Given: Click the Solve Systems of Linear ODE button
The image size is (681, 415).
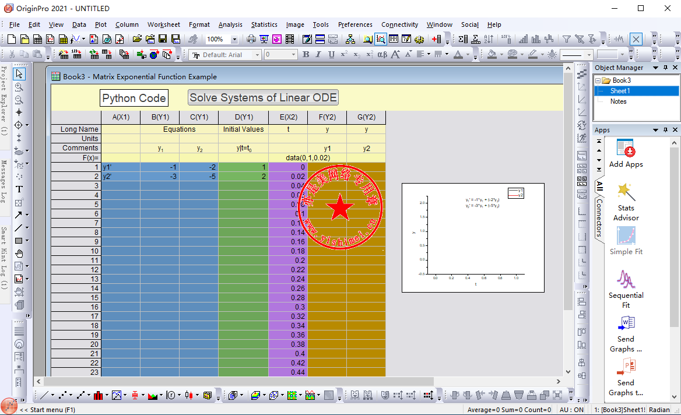Looking at the screenshot, I should (x=263, y=98).
